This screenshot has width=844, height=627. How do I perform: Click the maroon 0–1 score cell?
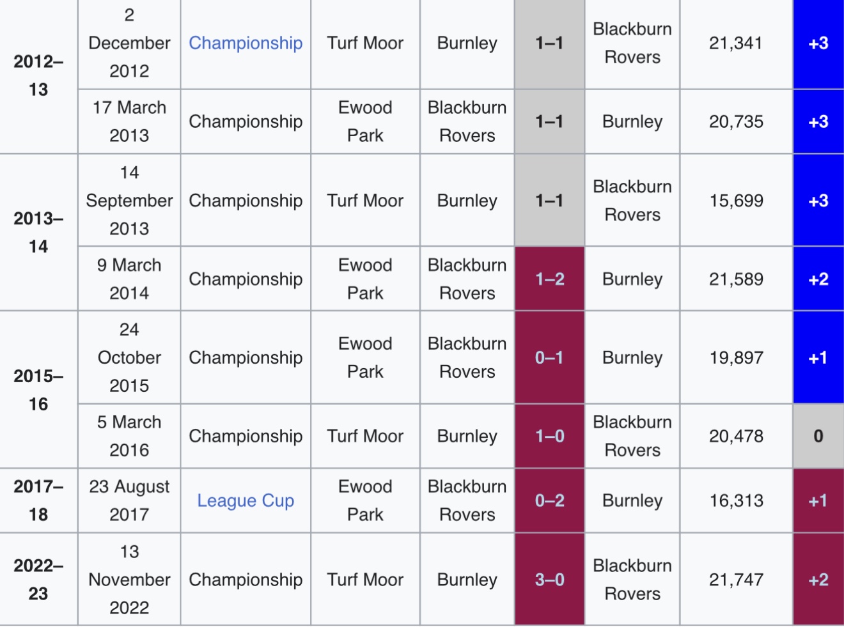pyautogui.click(x=549, y=358)
